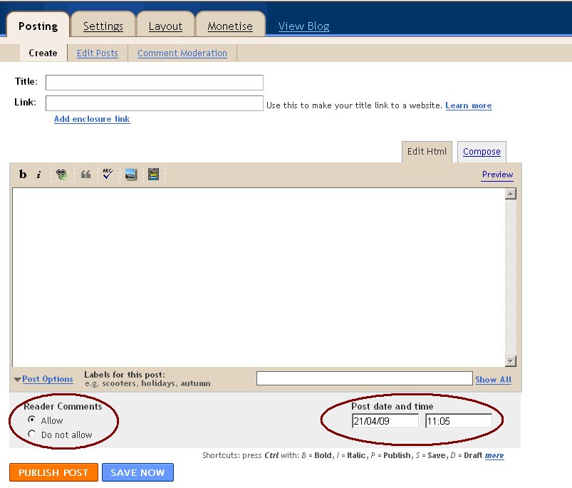This screenshot has height=488, width=572.
Task: Switch to the Settings tab
Action: 103,26
